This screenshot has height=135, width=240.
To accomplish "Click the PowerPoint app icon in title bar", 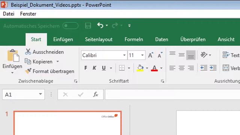I will [4, 4].
